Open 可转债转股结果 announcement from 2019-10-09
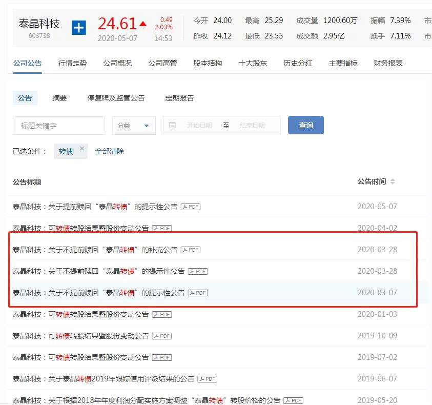This screenshot has height=405, width=432. [80, 336]
